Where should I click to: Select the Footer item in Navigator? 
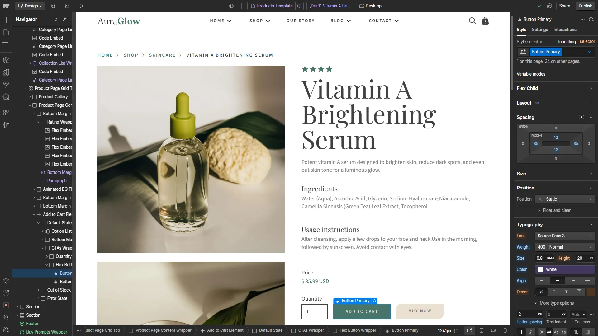[32, 324]
